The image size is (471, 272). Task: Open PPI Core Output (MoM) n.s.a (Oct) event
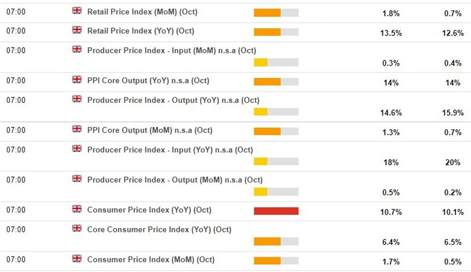(149, 130)
